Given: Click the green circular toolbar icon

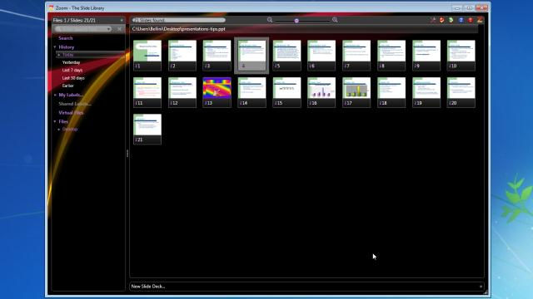Looking at the screenshot, I should tap(451, 20).
